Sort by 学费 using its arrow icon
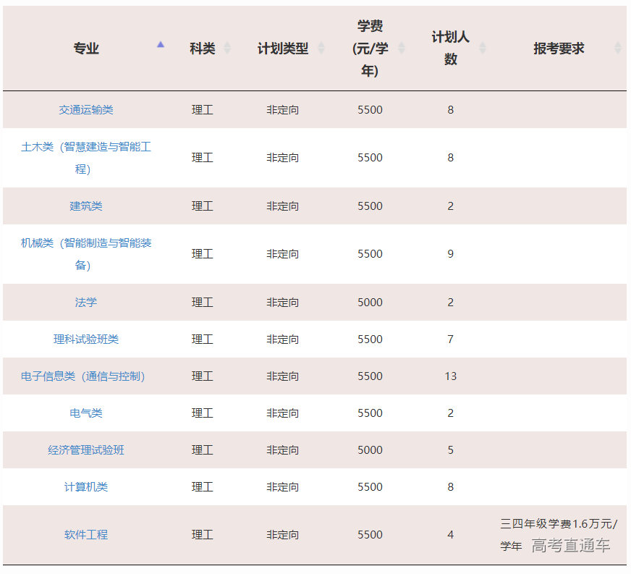This screenshot has height=574, width=631. 402,48
